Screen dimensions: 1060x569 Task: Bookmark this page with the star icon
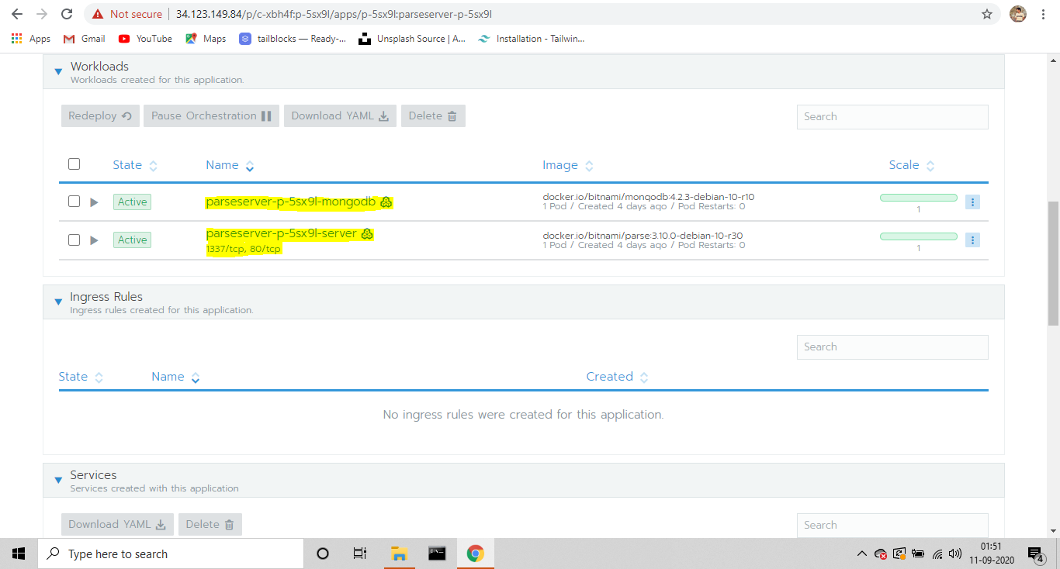[987, 14]
